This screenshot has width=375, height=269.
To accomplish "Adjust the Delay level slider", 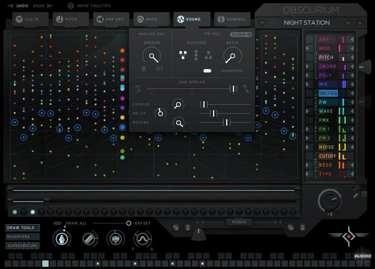I will point(213,113).
